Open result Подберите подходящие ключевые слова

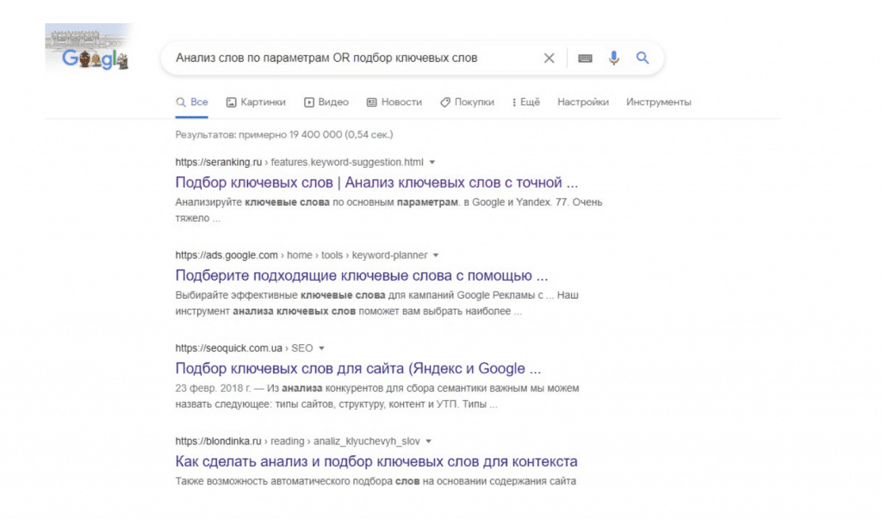click(362, 275)
